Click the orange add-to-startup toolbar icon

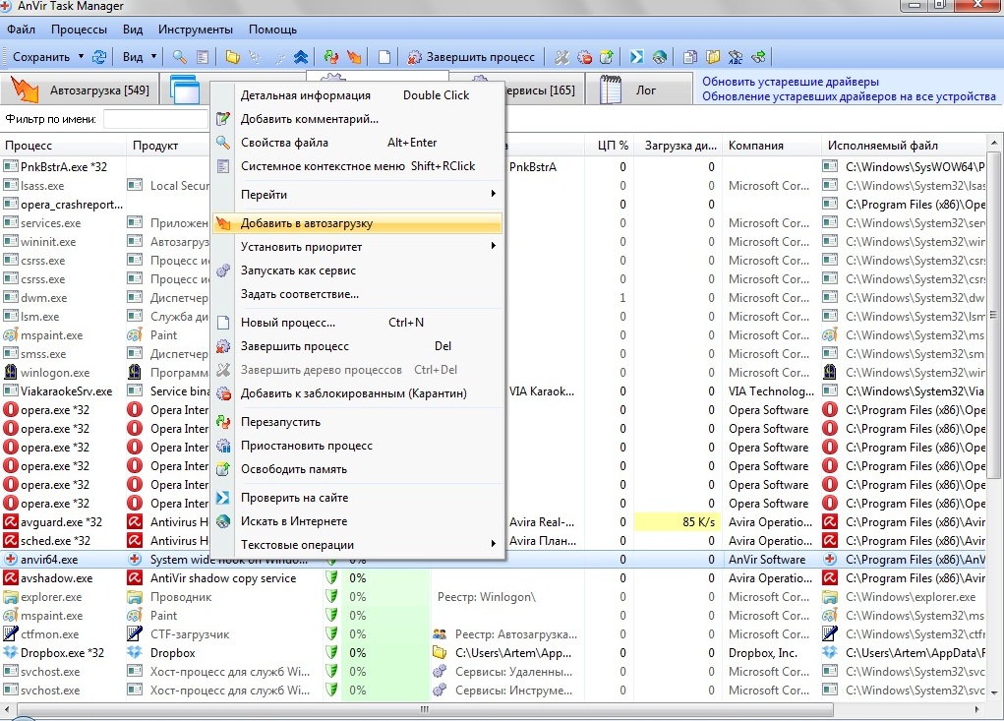pos(354,57)
